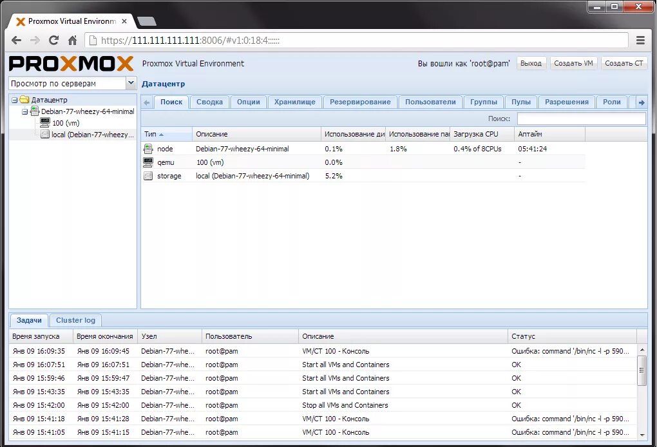657x447 pixels.
Task: Open a new browser tab
Action: tap(147, 21)
